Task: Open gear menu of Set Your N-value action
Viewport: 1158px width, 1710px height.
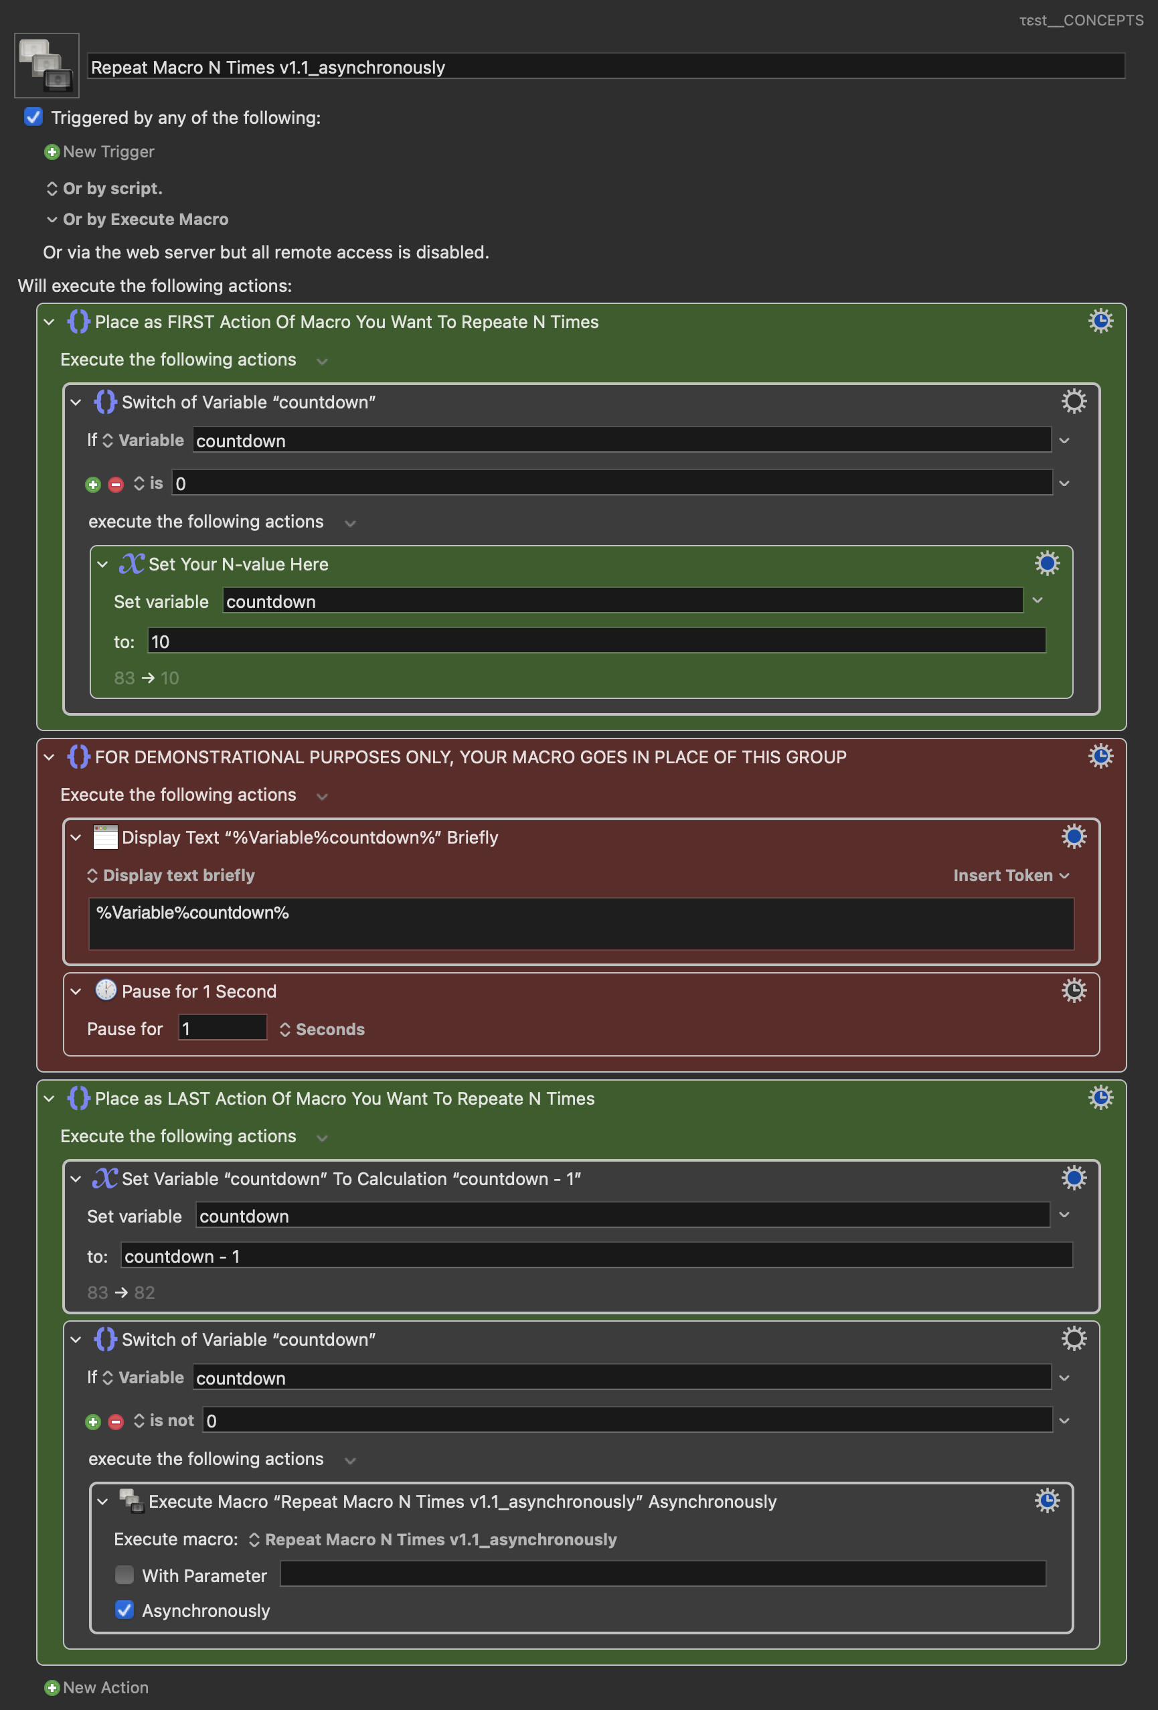Action: click(x=1046, y=563)
